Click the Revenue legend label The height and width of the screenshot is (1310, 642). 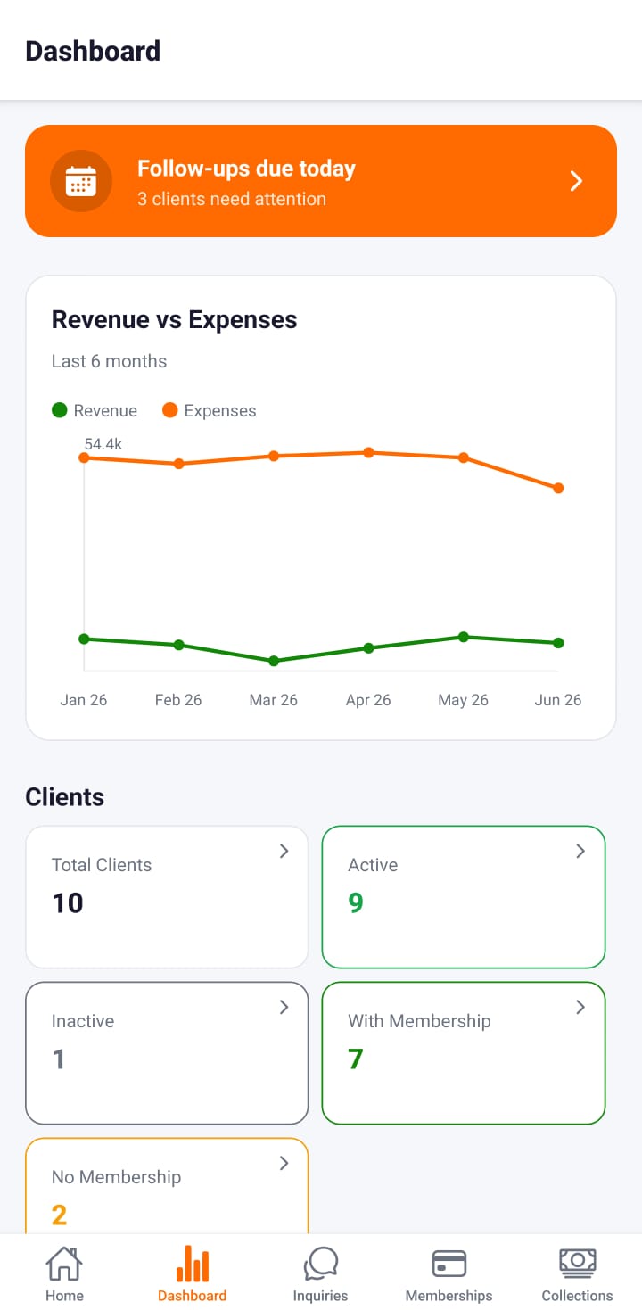click(105, 411)
